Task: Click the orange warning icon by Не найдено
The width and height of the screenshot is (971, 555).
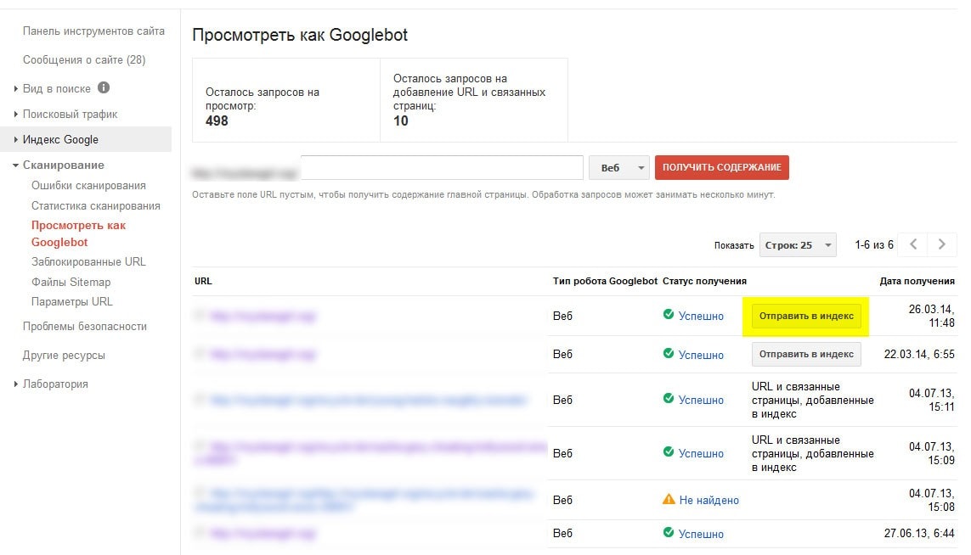Action: click(669, 500)
